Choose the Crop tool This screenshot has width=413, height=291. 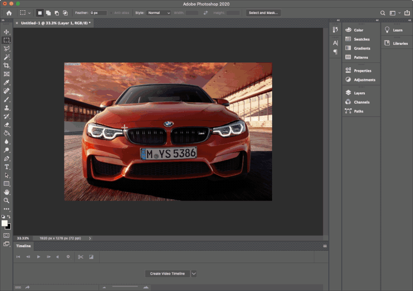point(7,66)
